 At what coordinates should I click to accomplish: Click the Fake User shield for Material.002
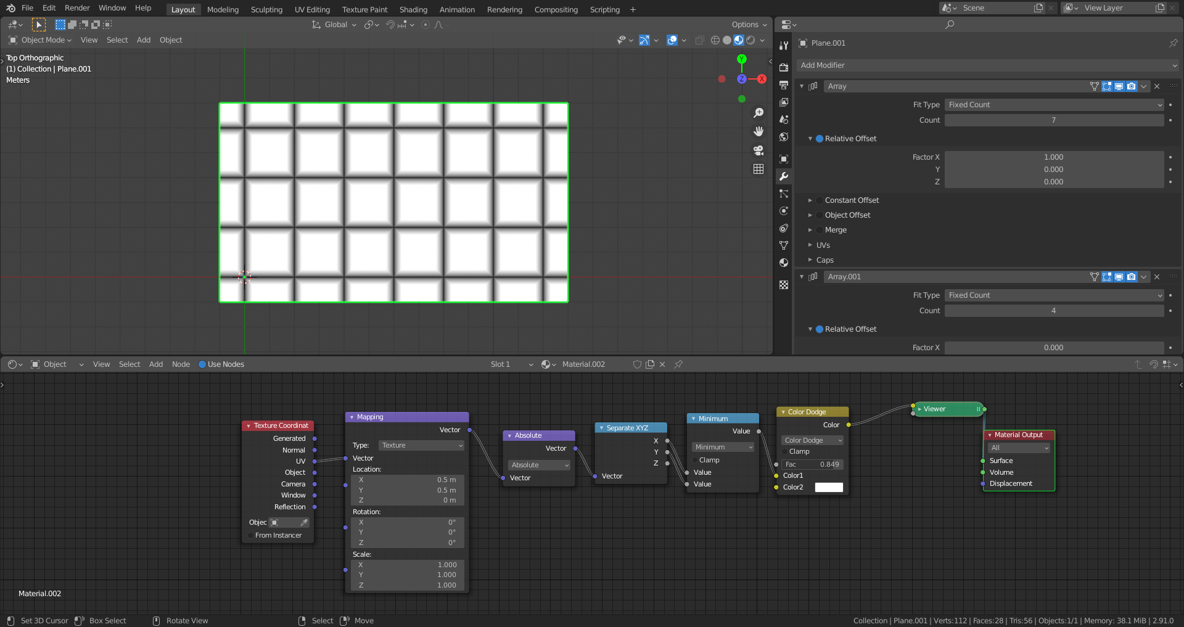pos(637,364)
